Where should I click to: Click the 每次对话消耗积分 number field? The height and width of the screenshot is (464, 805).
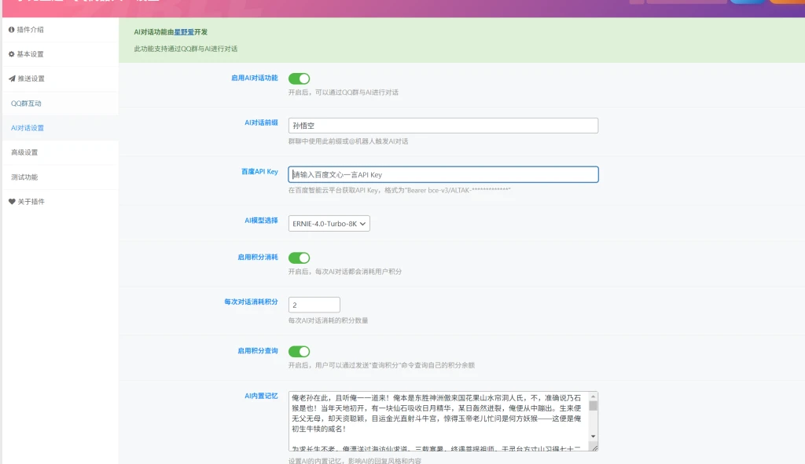(x=314, y=305)
